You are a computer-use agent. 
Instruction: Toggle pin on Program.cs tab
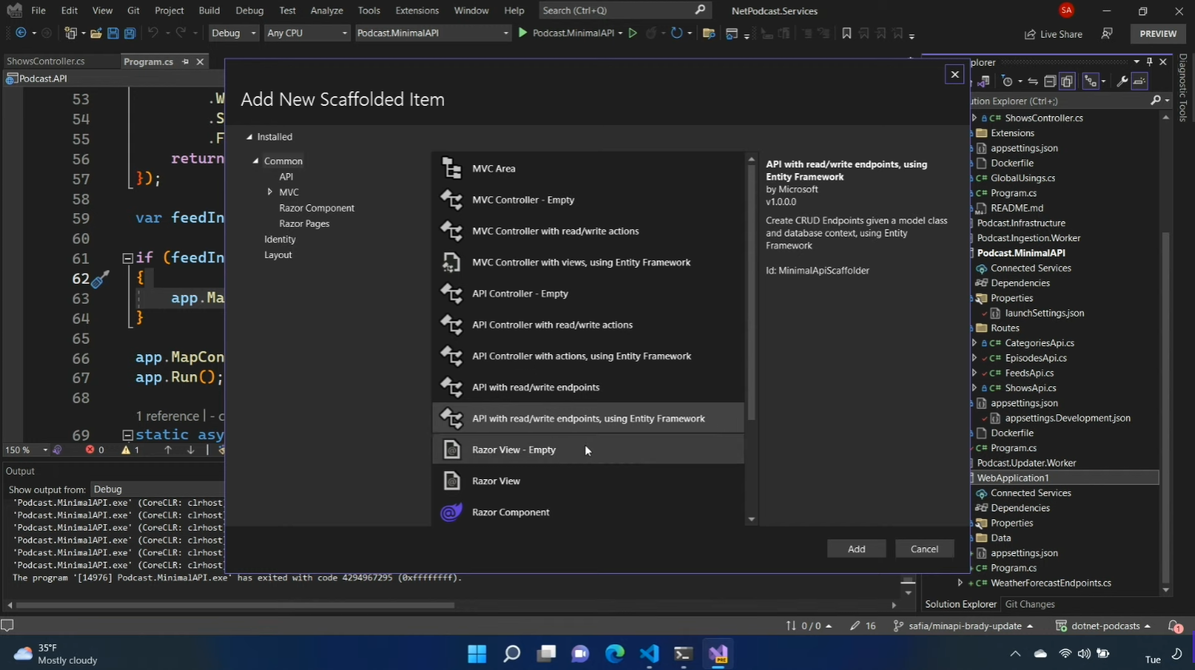185,62
